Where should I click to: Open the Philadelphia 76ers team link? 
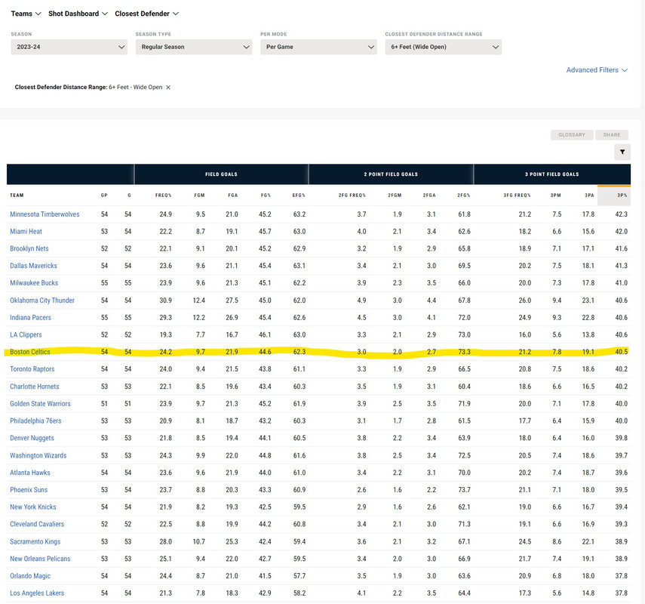[x=35, y=421]
